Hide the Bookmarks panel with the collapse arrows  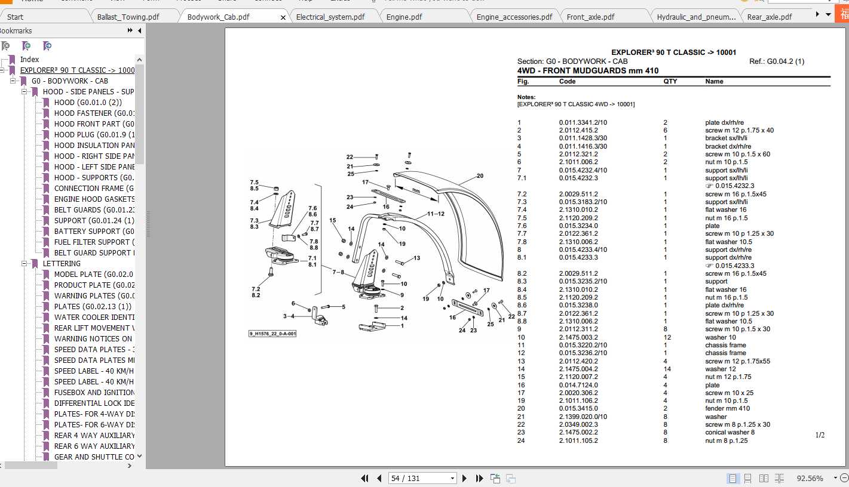[129, 30]
